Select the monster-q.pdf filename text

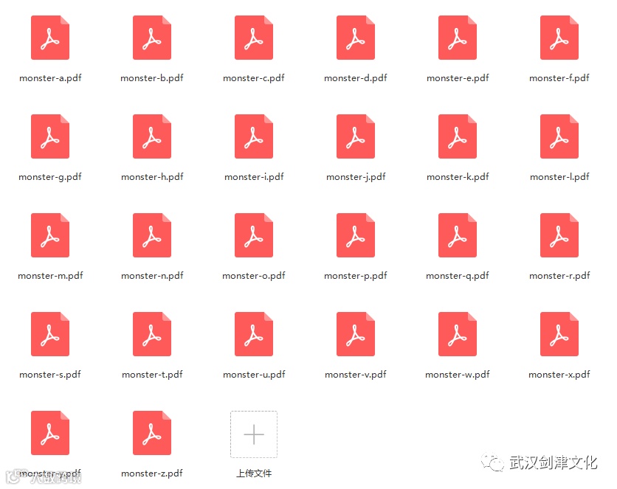458,276
